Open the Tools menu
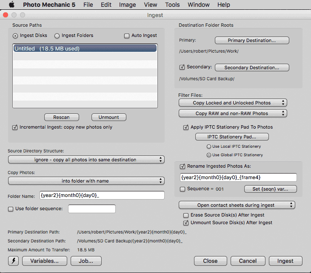 click(172, 5)
